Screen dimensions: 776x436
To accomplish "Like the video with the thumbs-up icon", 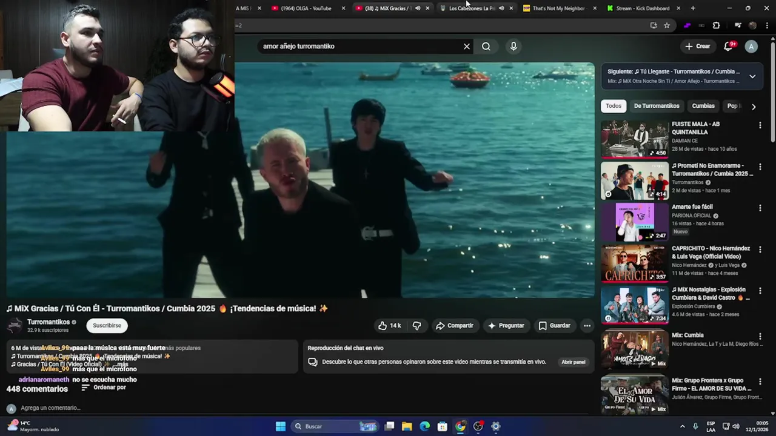I will point(390,326).
